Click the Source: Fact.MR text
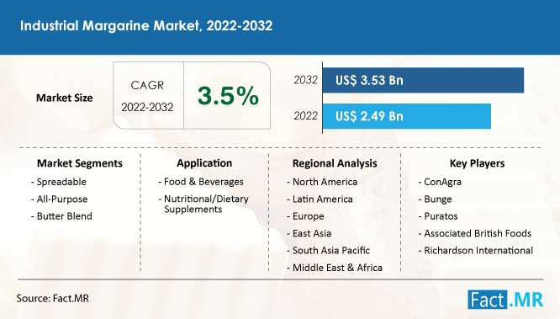The image size is (560, 319). point(52,298)
